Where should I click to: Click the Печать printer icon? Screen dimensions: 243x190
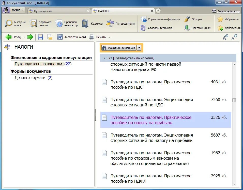point(92,37)
